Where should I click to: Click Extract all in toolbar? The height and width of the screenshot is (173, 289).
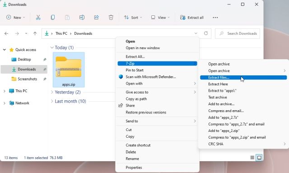(x=192, y=18)
